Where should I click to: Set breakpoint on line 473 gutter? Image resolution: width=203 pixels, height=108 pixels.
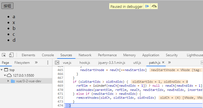60,102
